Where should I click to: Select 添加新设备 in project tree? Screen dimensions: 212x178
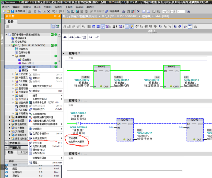tap(21, 38)
